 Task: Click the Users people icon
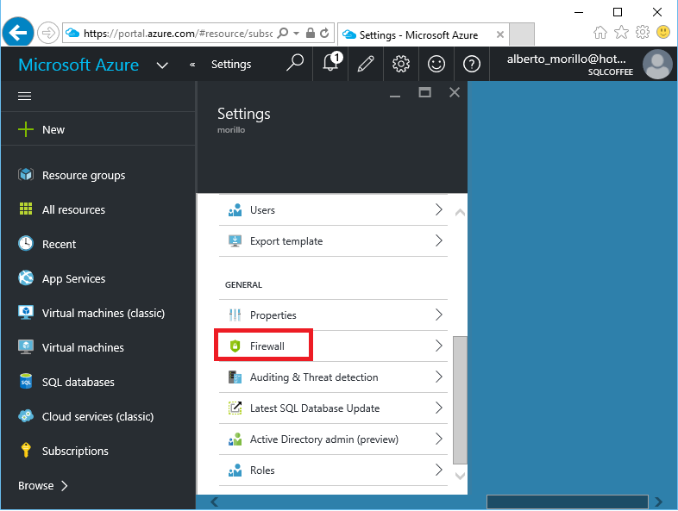235,209
